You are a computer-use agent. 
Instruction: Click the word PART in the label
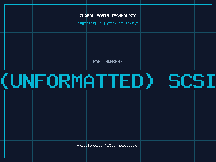tap(98, 62)
